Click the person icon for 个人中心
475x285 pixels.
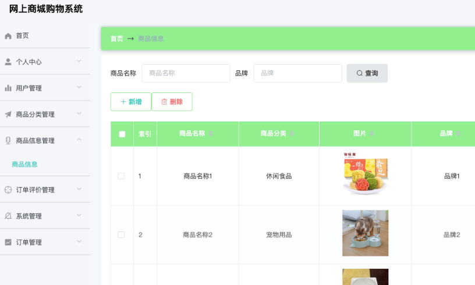(x=8, y=62)
